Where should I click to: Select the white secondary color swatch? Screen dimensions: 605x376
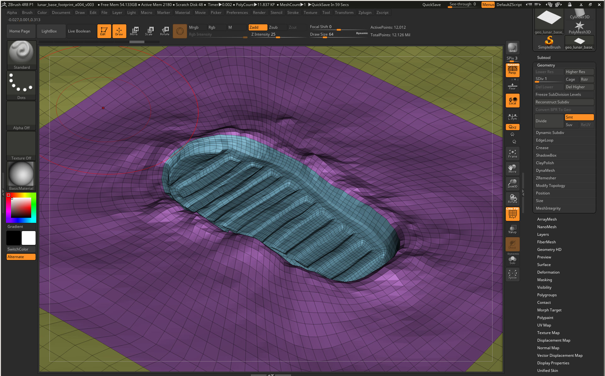(x=29, y=238)
